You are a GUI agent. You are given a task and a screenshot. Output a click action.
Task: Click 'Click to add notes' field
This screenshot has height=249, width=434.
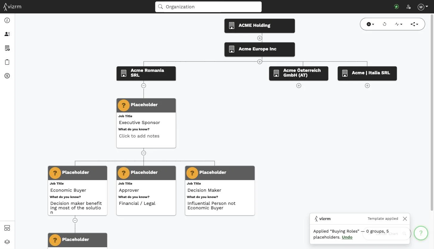pos(139,136)
